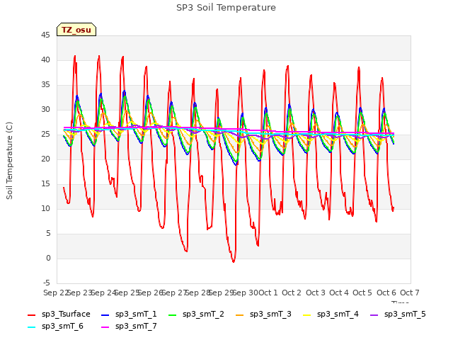Click the 40 y-axis tick label
Screen dimensions: 453x340
(x=45, y=59)
